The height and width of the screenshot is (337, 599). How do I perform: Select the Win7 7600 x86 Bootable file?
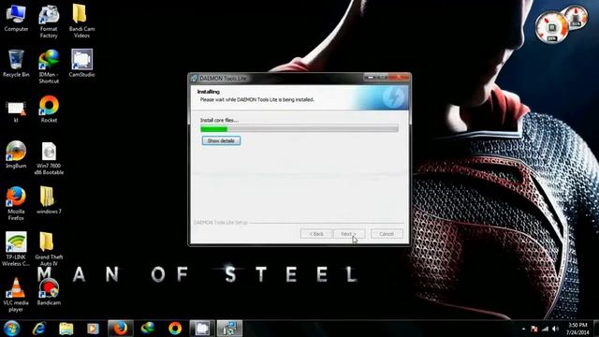pos(49,158)
